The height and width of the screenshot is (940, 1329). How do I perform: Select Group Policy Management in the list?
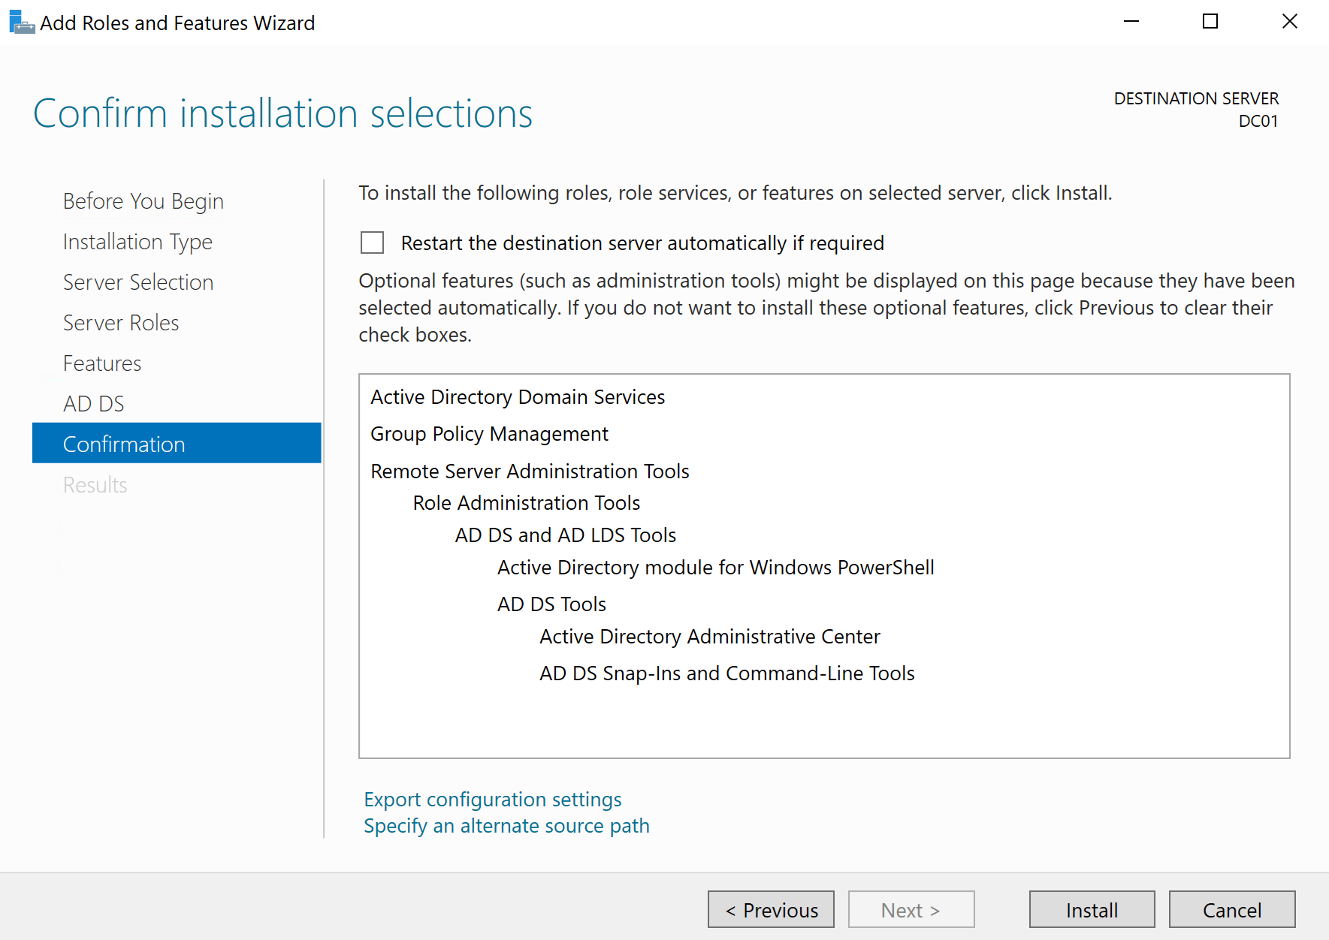[x=489, y=433]
